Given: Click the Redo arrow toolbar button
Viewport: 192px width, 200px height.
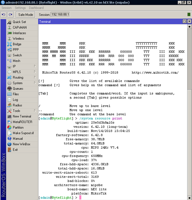Looking at the screenshot, I should point(11,14).
